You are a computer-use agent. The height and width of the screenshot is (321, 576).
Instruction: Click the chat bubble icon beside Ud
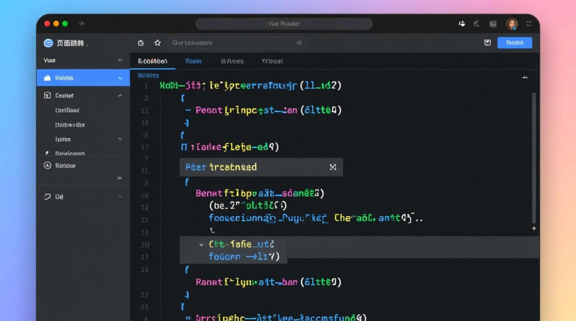coord(48,197)
